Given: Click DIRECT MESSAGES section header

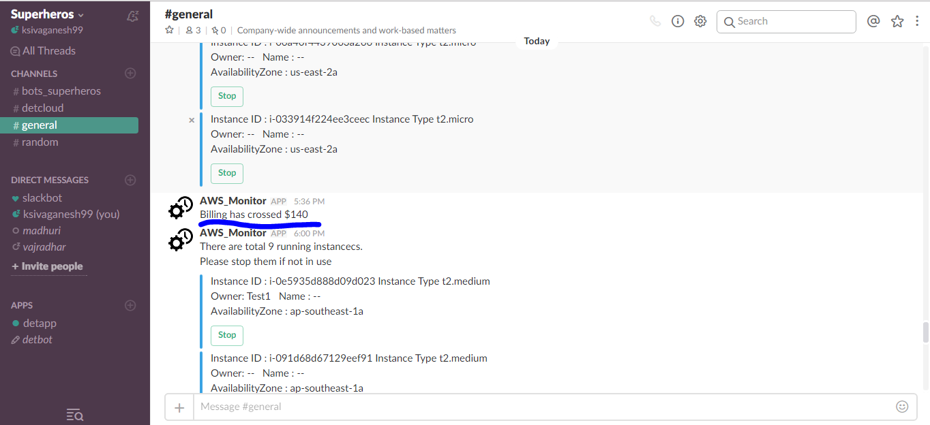Looking at the screenshot, I should [x=50, y=180].
